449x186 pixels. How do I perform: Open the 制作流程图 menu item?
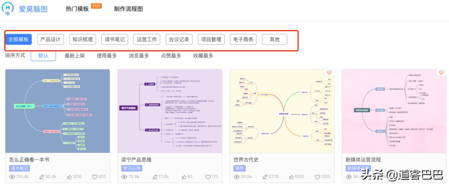(128, 9)
